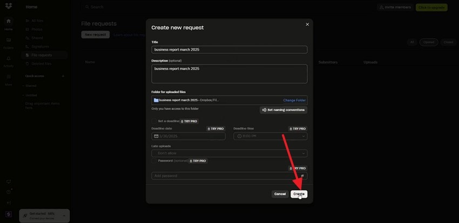
Task: Click the Name column header
Action: 90,62
